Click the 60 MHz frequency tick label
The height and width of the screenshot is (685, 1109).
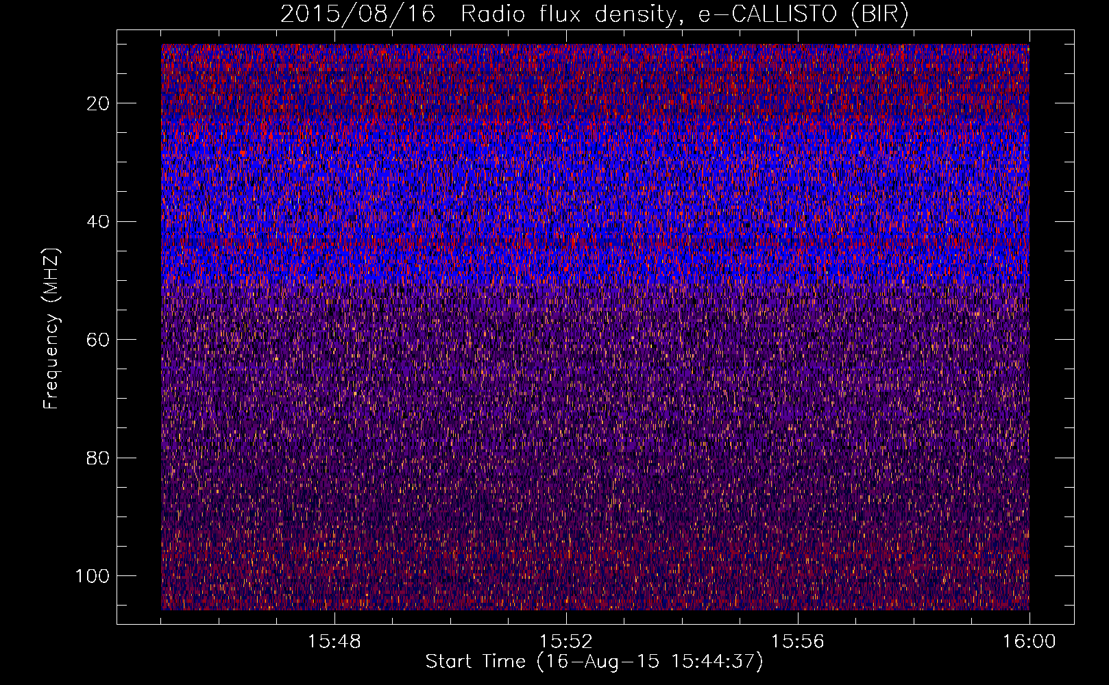(x=99, y=340)
